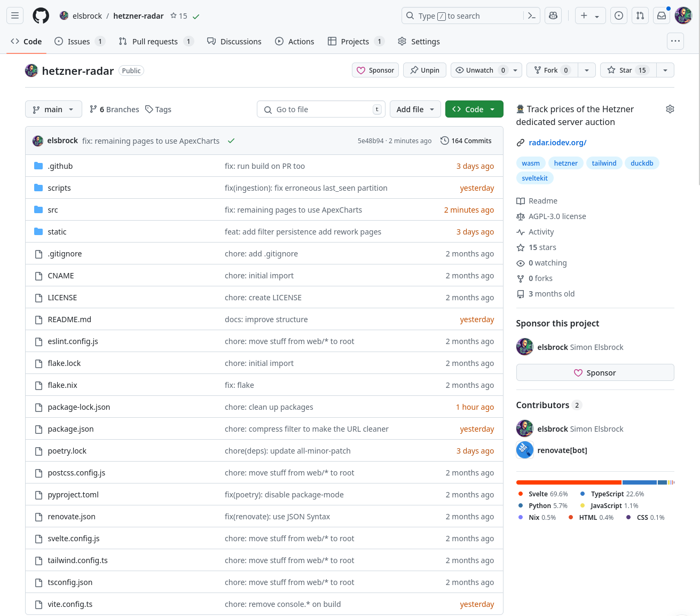The width and height of the screenshot is (700, 616).
Task: Open the issues shortcut in top header
Action: 619,15
